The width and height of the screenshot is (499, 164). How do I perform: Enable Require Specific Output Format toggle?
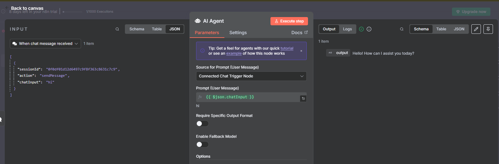pos(202,124)
